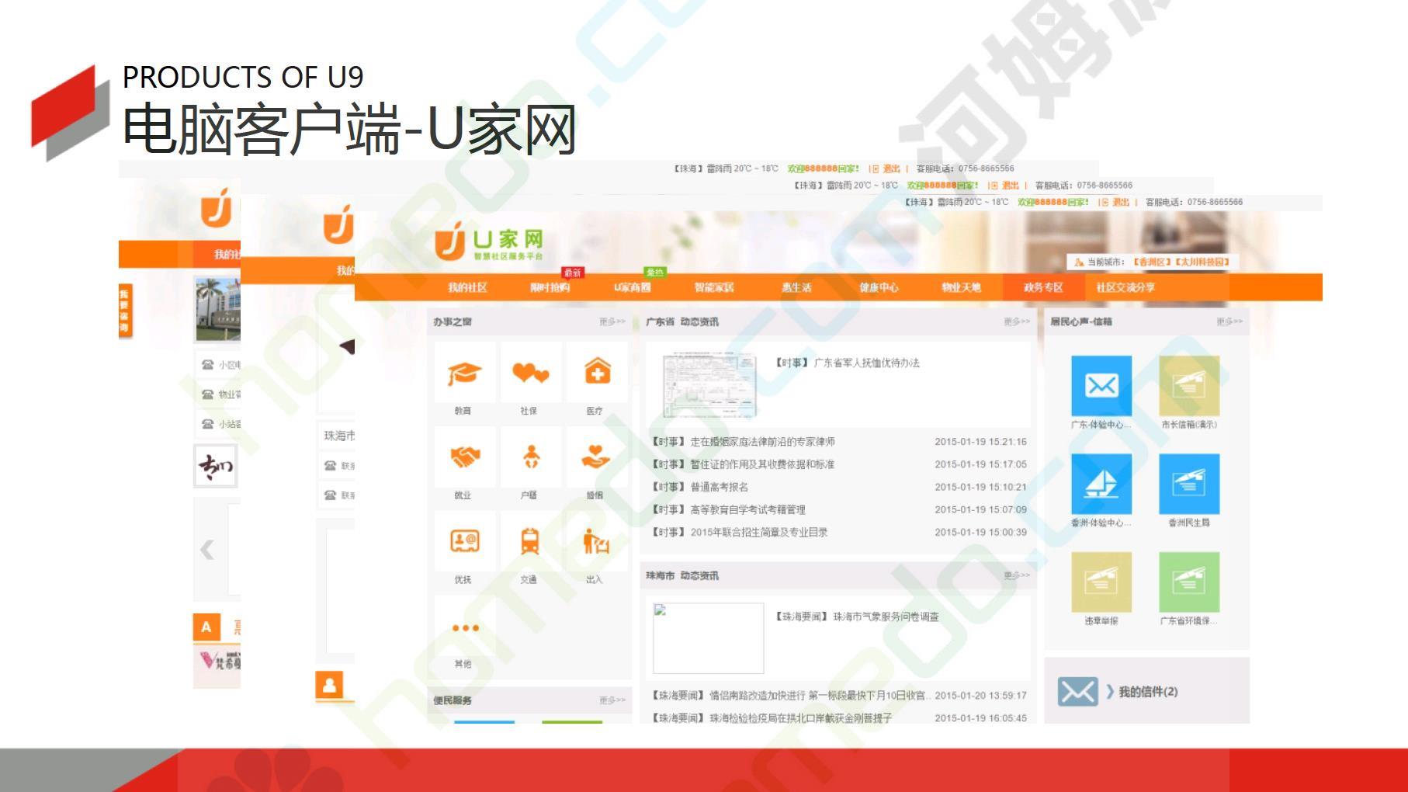Viewport: 1408px width, 792px height.
Task: Click the U家网 logo
Action: 489,241
